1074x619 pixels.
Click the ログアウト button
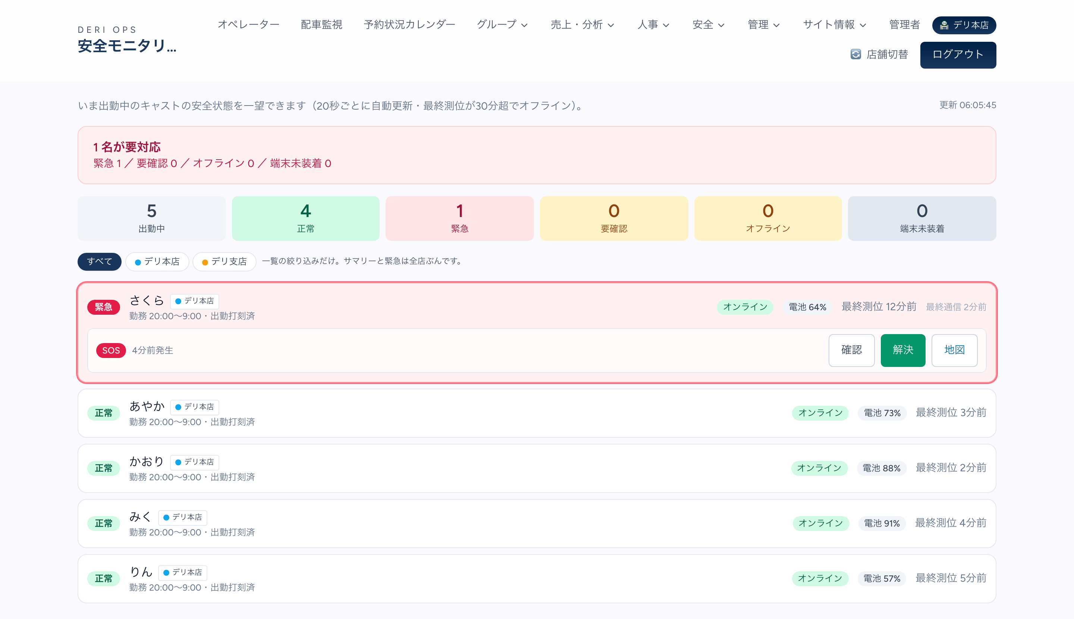958,55
